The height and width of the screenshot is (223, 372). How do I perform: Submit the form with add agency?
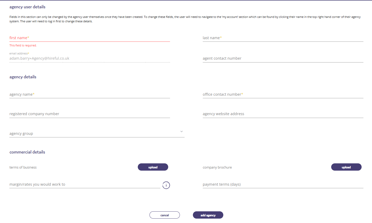tap(208, 215)
